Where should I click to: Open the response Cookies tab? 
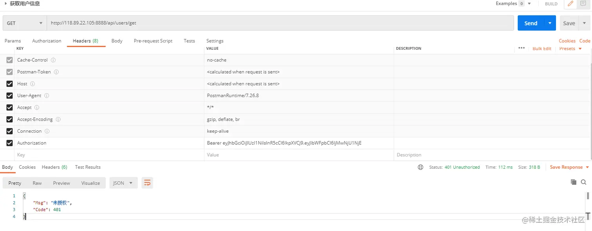pos(27,167)
